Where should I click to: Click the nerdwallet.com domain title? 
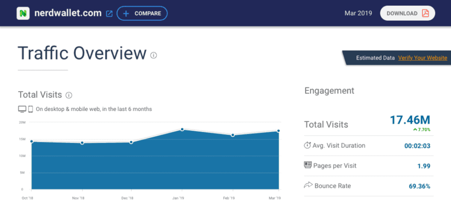[x=68, y=13]
